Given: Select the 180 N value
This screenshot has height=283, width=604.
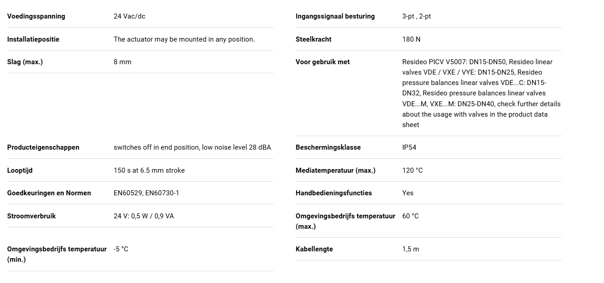Looking at the screenshot, I should [411, 39].
